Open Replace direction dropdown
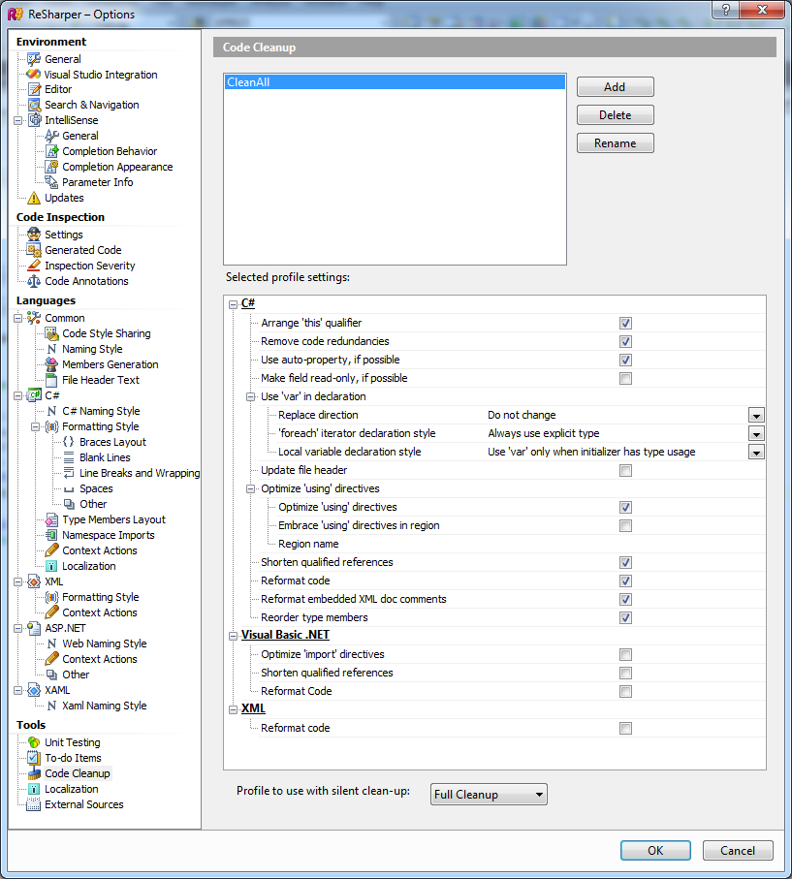 pos(756,416)
